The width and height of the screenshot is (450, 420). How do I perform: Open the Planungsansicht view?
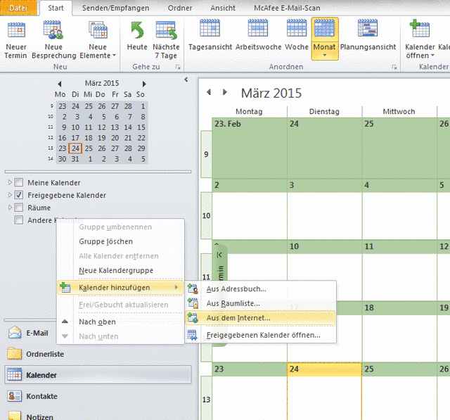tap(368, 30)
